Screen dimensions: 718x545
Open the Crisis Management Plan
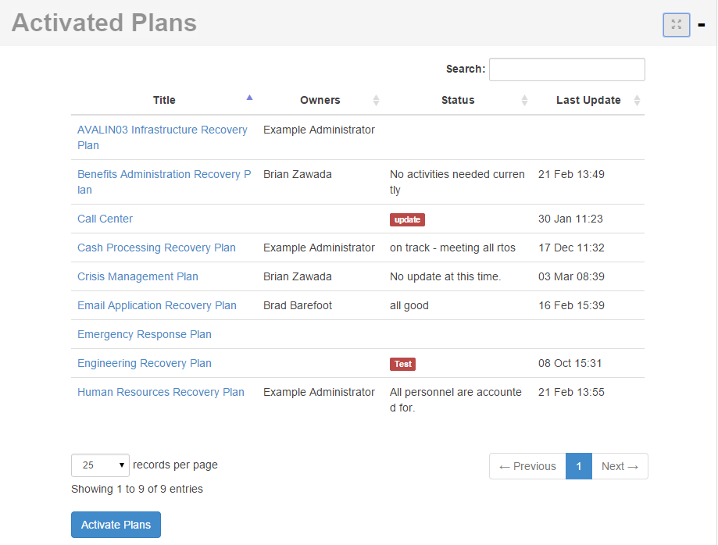coord(138,276)
